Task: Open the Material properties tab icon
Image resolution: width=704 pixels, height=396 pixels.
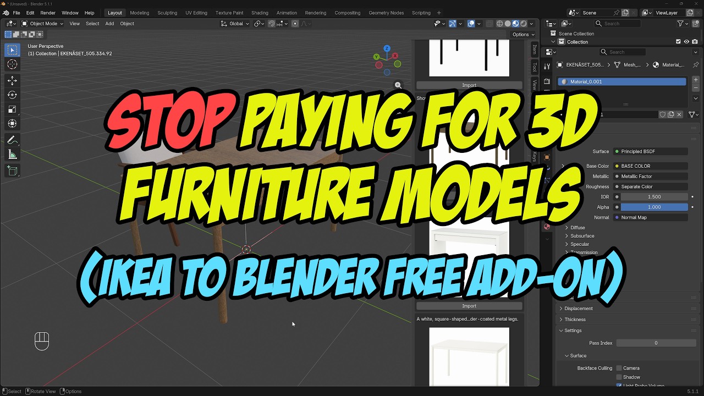Action: point(547,226)
